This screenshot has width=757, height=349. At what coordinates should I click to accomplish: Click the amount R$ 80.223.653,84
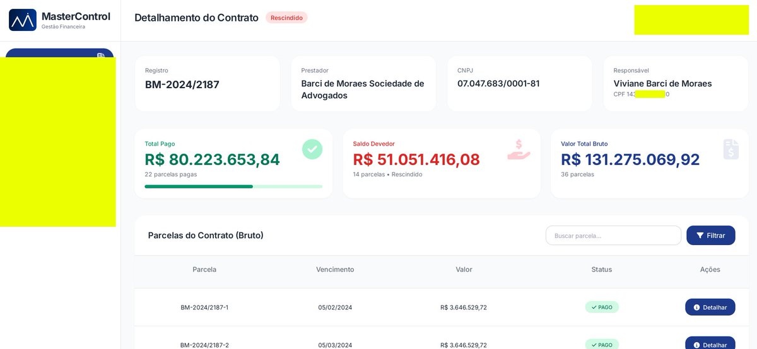tap(213, 159)
